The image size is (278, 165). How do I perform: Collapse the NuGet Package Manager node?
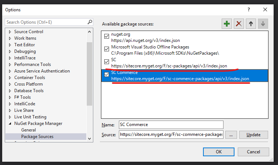10,123
